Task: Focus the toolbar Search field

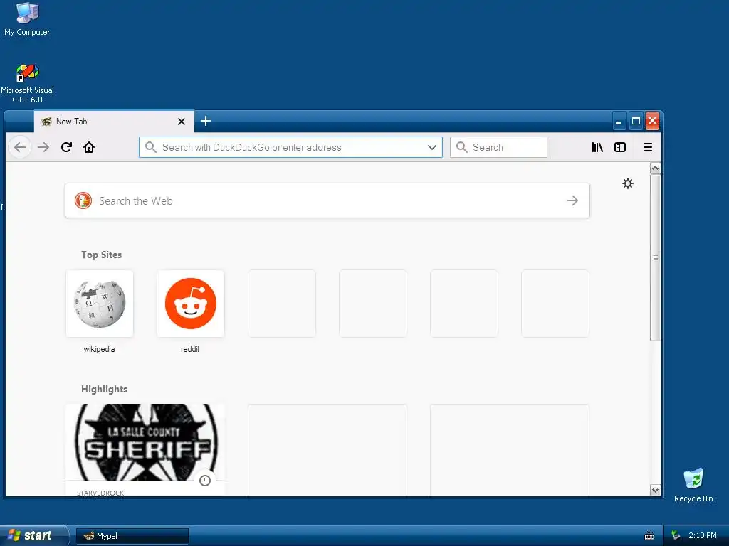Action: 498,147
